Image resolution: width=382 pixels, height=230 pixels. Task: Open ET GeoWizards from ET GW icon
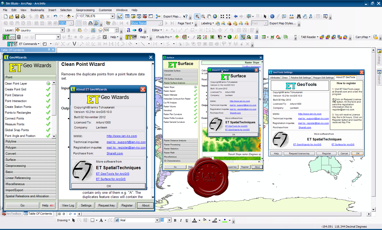click(131, 37)
